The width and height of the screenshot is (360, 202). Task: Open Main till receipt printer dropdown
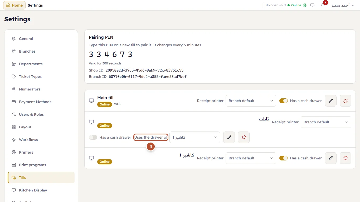tap(251, 101)
